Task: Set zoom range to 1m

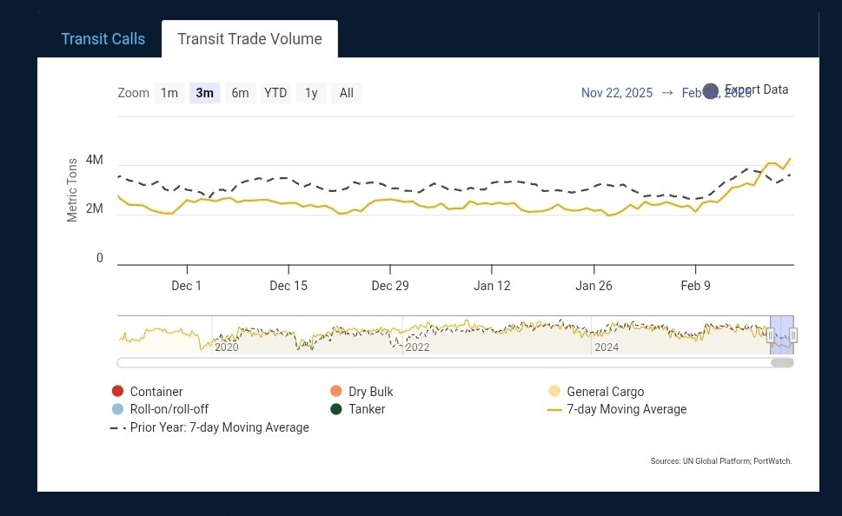Action: click(169, 93)
